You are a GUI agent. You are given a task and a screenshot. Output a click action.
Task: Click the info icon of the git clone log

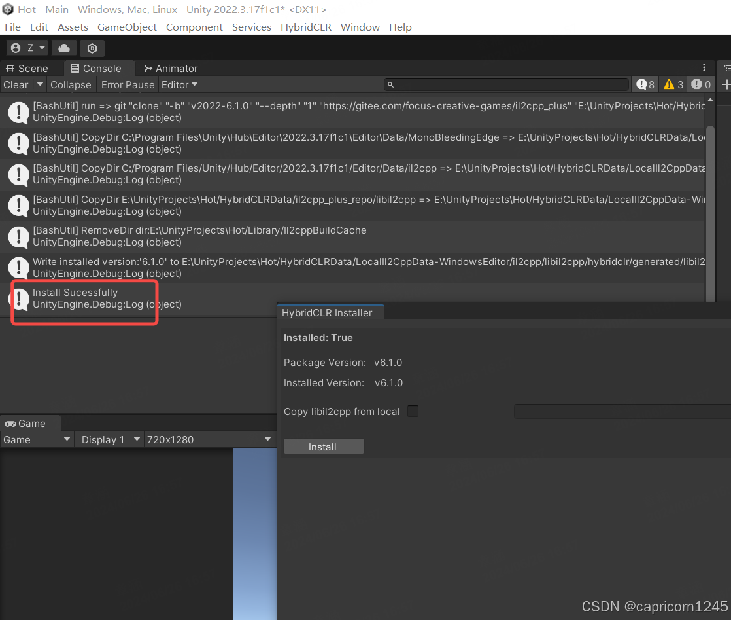pos(19,113)
